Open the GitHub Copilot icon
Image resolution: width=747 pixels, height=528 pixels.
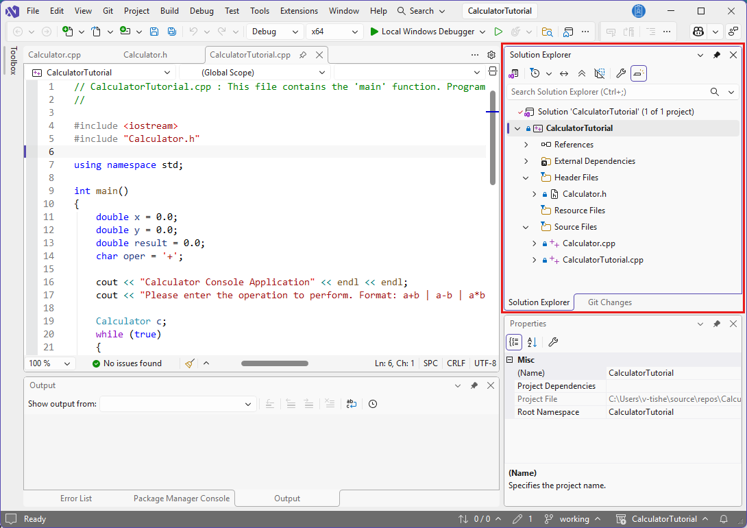tap(698, 32)
